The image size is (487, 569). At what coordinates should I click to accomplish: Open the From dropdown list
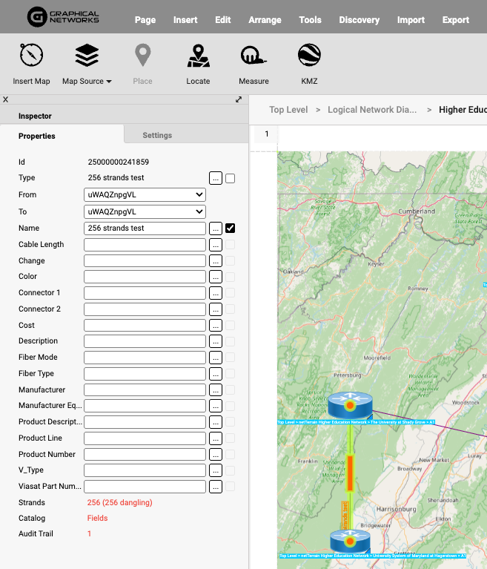coord(145,194)
